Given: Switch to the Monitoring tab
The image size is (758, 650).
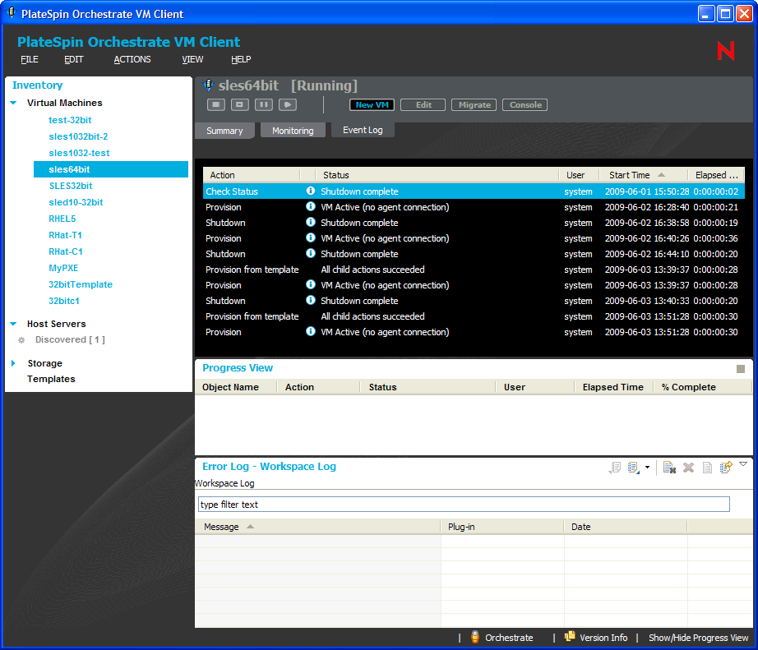Looking at the screenshot, I should pos(293,131).
